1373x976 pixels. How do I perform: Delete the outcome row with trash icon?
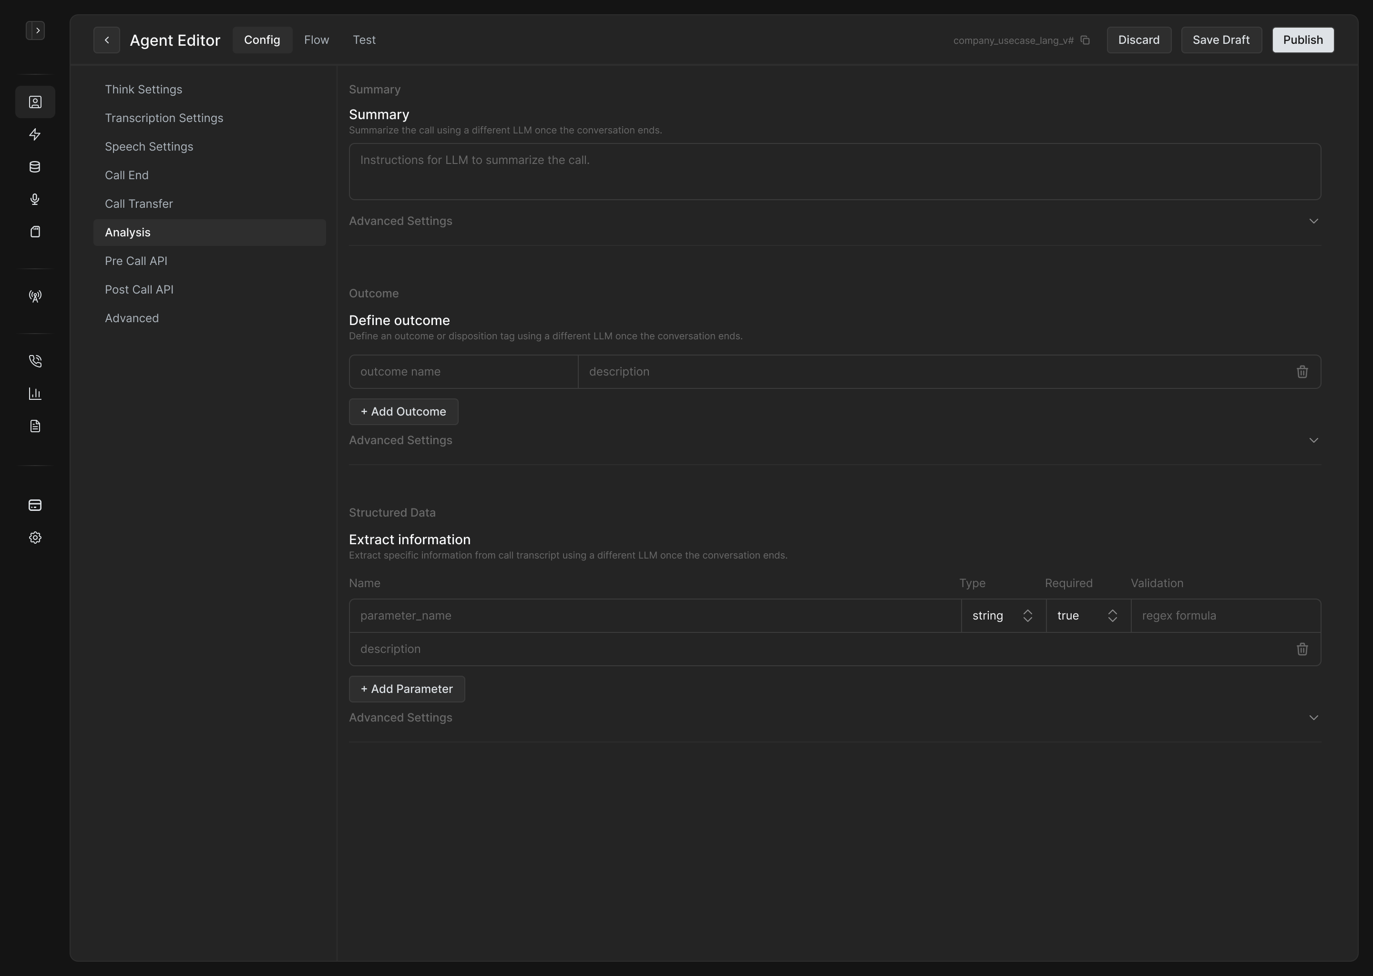(1302, 372)
